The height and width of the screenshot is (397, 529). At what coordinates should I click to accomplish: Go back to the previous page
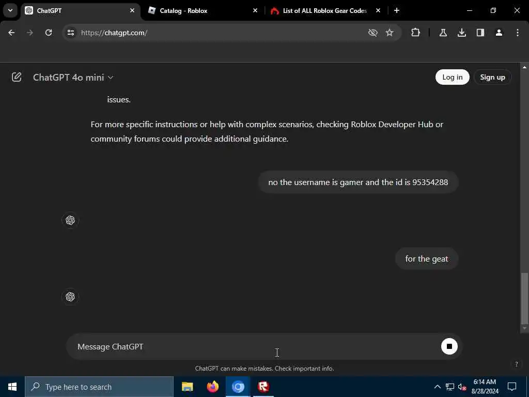point(11,33)
